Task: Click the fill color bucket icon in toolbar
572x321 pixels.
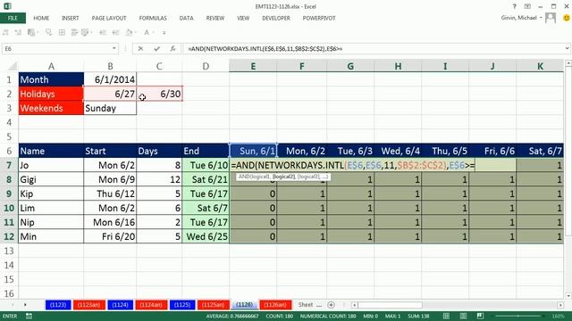Action: tap(129, 32)
